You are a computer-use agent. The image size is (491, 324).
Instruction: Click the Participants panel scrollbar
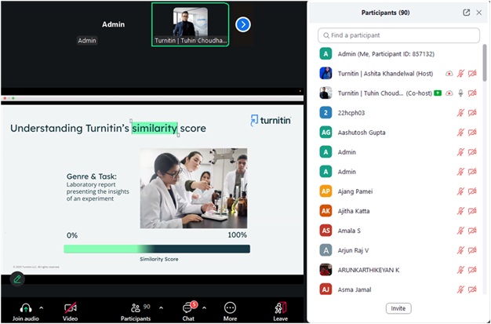point(485,63)
